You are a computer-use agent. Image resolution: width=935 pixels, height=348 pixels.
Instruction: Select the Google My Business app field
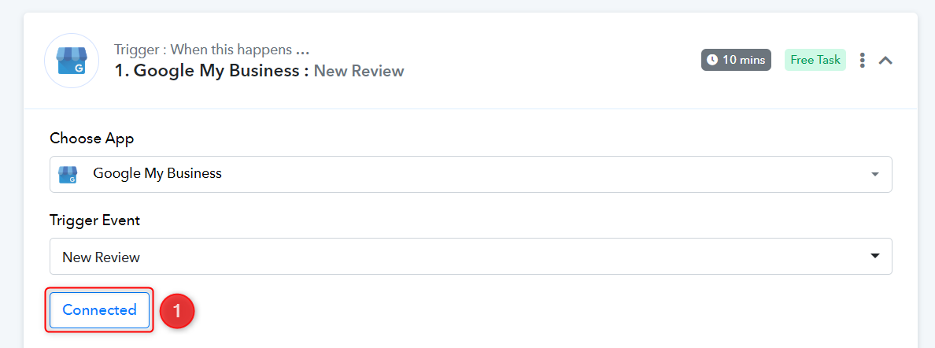(x=471, y=174)
